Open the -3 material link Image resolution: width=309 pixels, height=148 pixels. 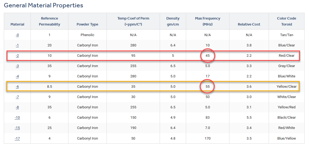click(17, 66)
